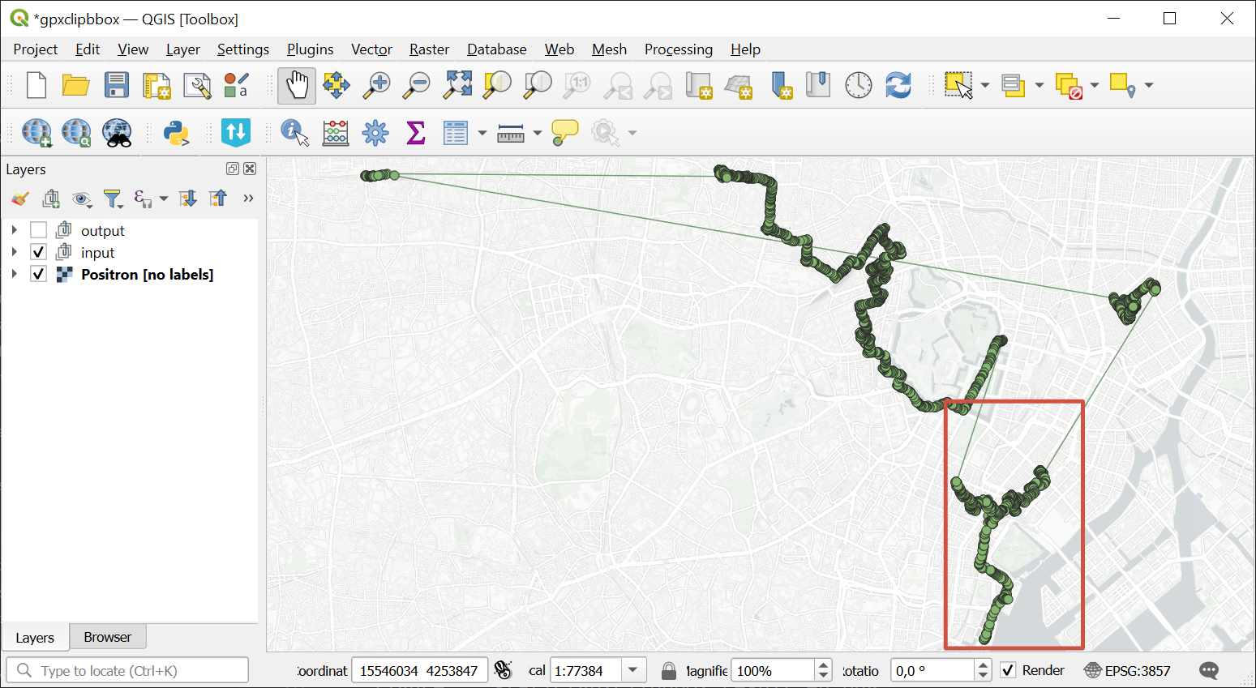Image resolution: width=1256 pixels, height=688 pixels.
Task: Open the log messages panel
Action: [1208, 670]
